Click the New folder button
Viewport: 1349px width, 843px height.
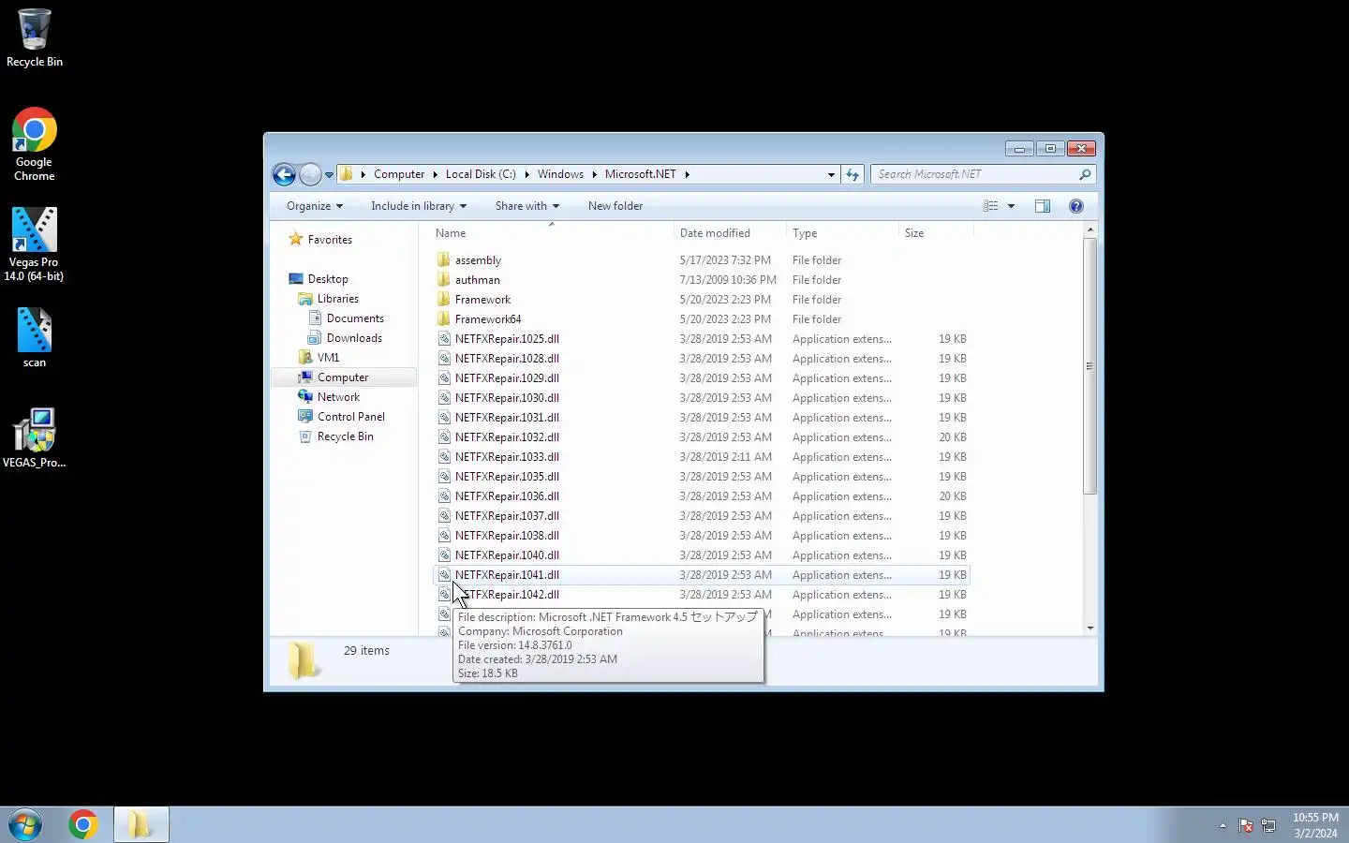[x=615, y=206]
